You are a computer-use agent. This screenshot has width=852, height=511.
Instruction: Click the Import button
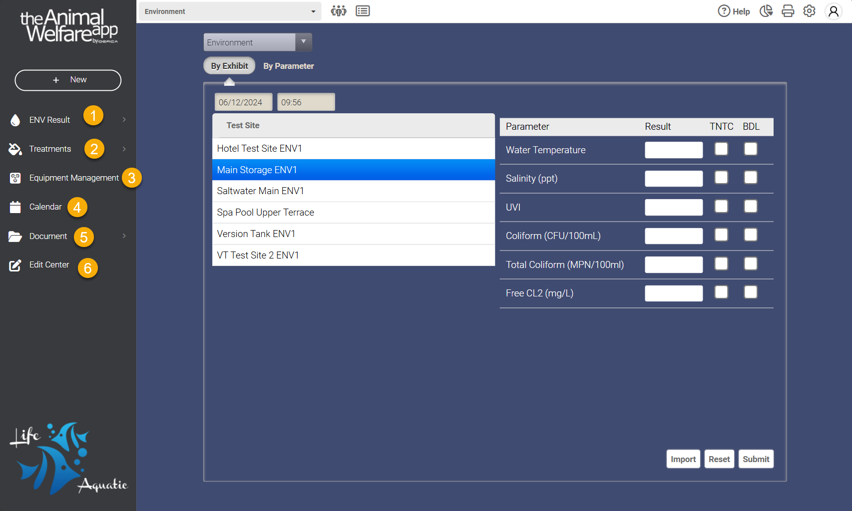point(683,459)
